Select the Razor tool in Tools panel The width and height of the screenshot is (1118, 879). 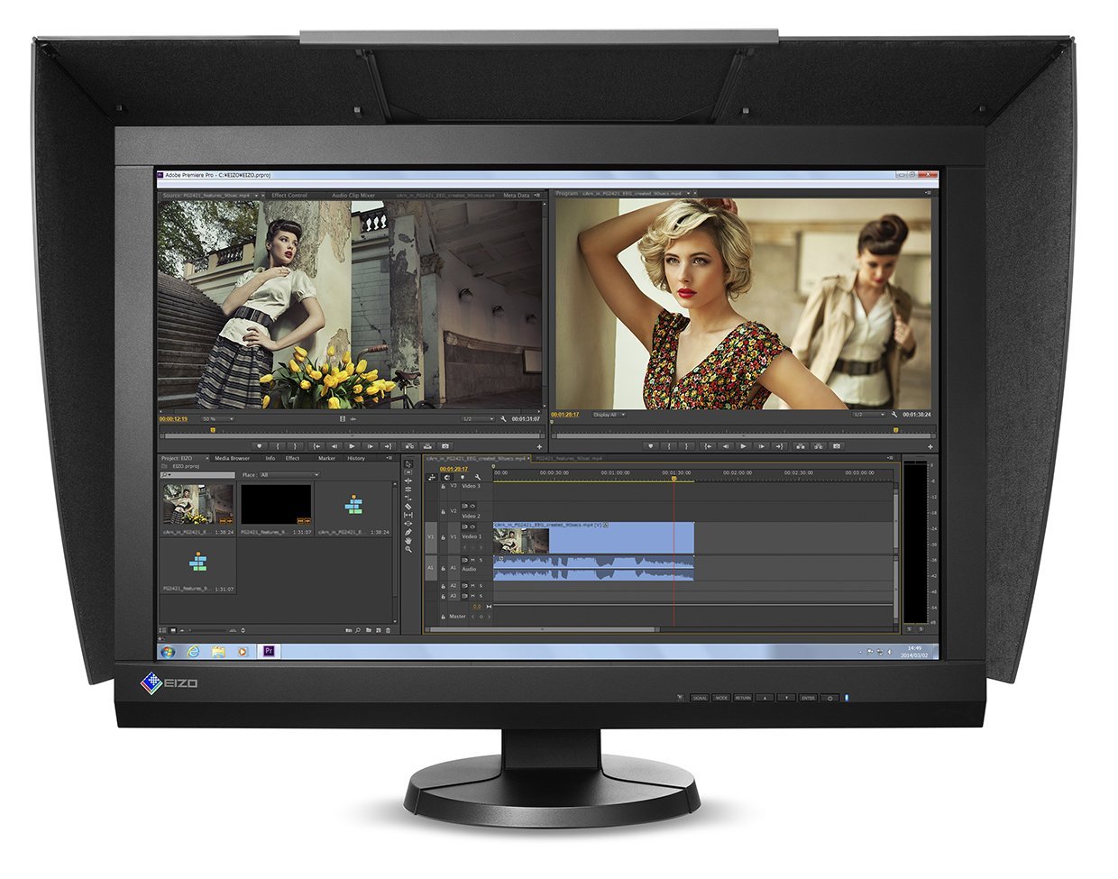pyautogui.click(x=408, y=507)
